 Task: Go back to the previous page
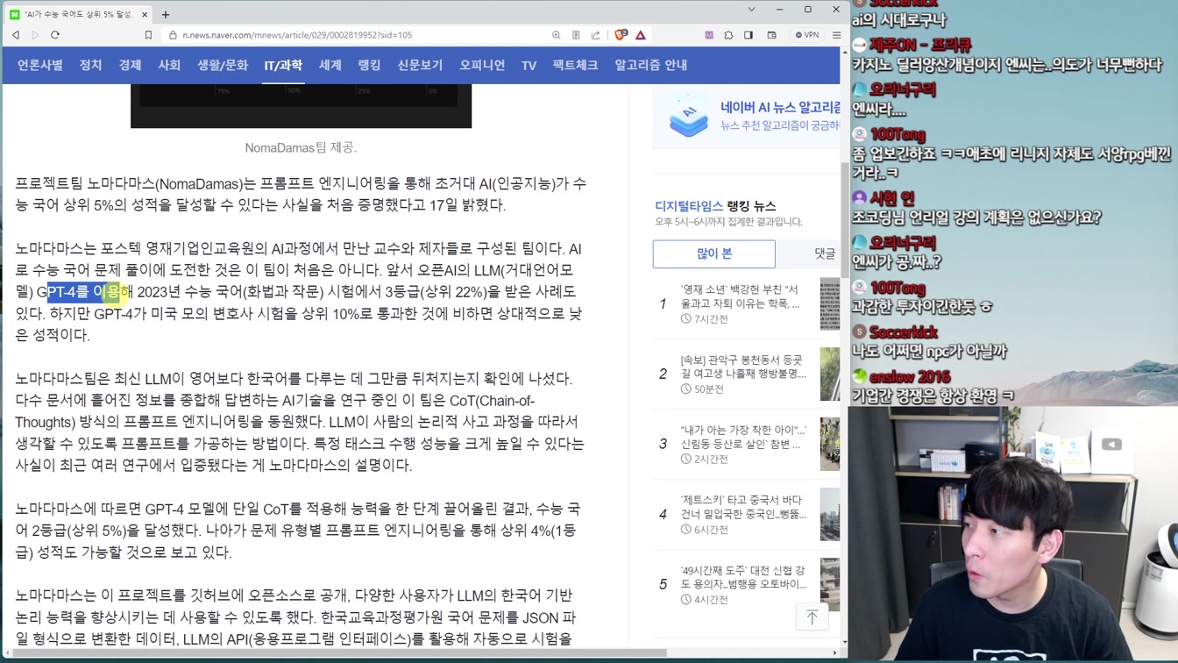click(x=16, y=35)
